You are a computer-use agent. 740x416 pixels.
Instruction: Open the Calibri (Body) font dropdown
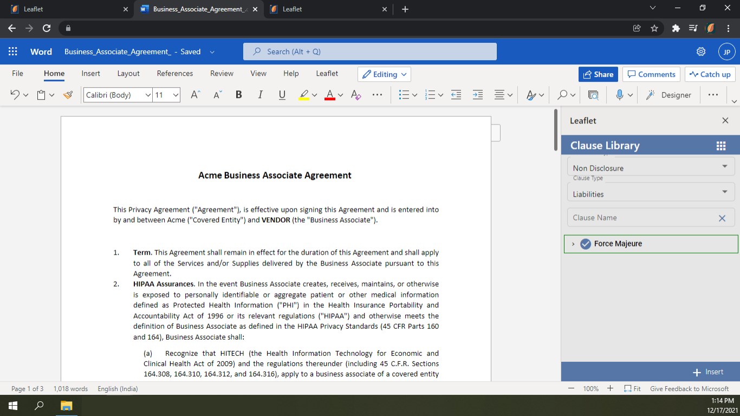pos(118,95)
